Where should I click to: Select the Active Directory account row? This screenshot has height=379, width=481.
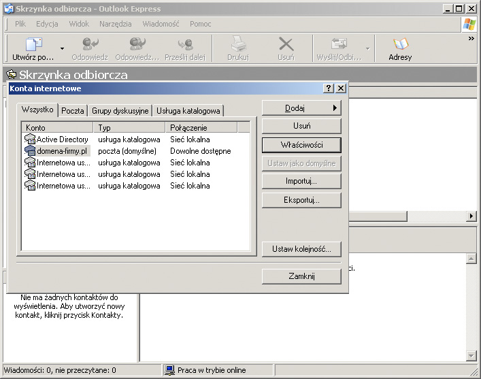tap(137, 139)
